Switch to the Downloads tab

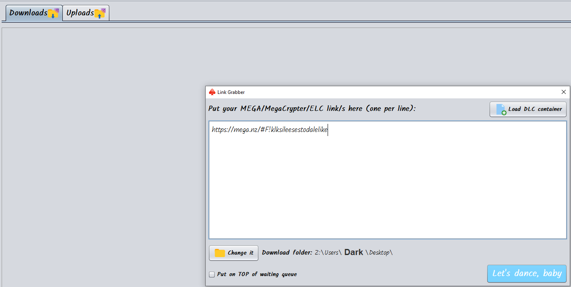(34, 13)
